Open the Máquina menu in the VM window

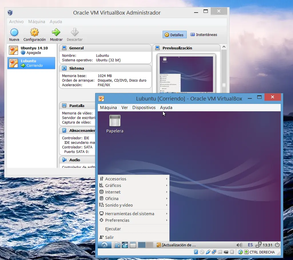(x=108, y=108)
